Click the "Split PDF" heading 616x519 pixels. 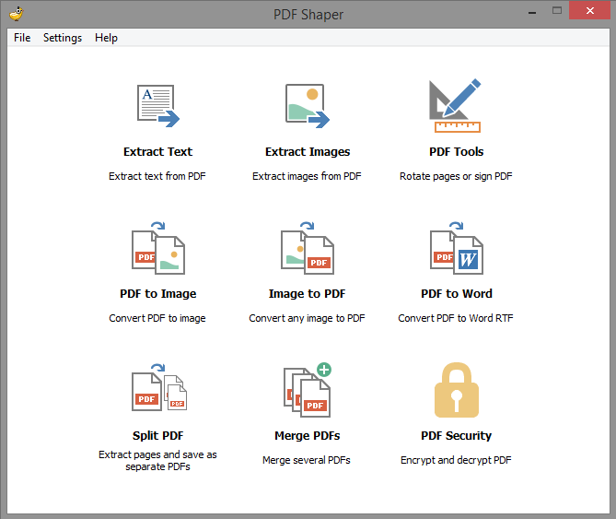point(158,436)
